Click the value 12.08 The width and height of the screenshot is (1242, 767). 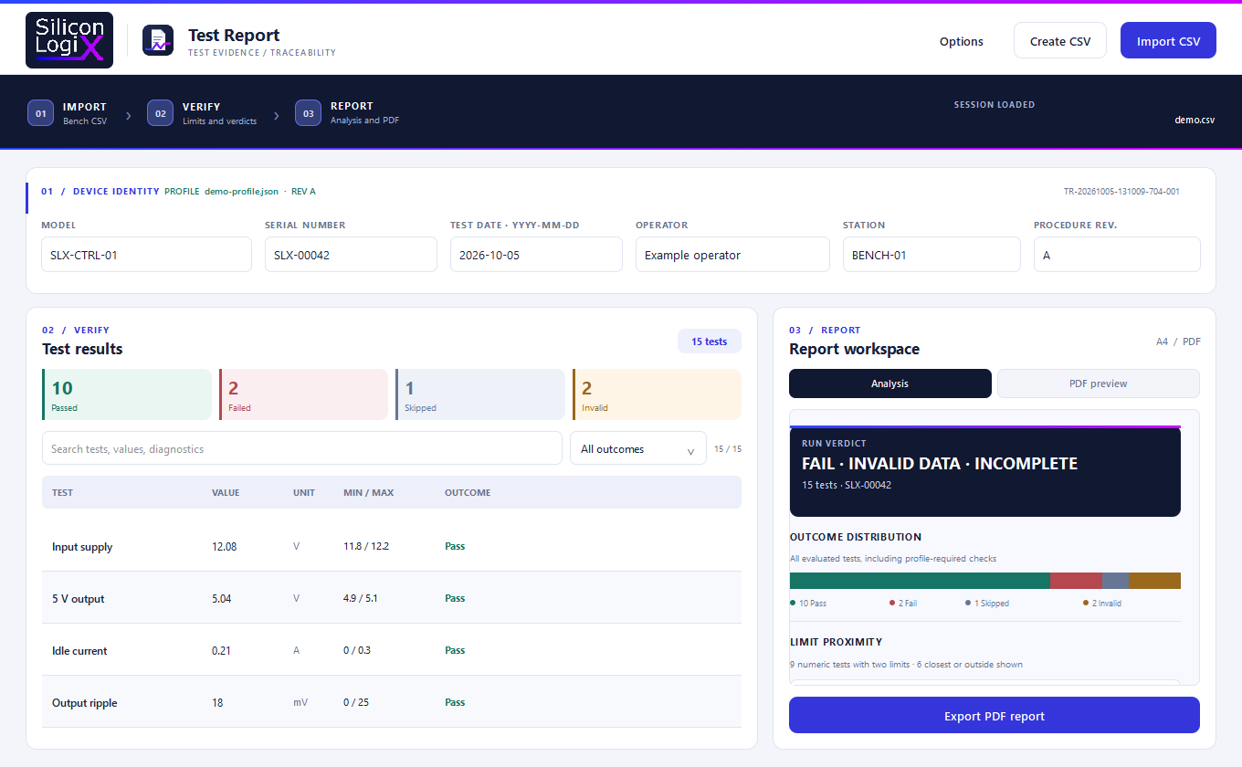(x=224, y=547)
